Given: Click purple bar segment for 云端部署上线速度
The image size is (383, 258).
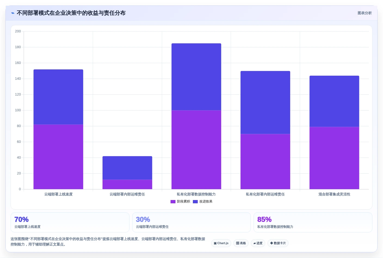Looking at the screenshot, I should pyautogui.click(x=58, y=157).
